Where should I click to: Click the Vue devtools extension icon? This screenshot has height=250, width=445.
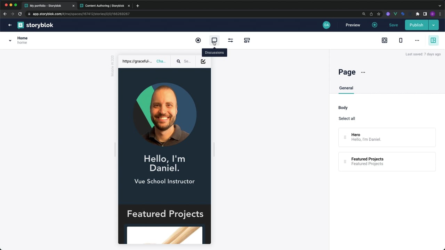(x=396, y=14)
